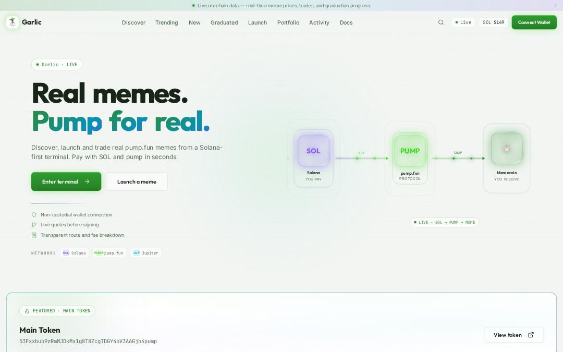Click the Live status pill
The height and width of the screenshot is (352, 563).
(463, 22)
